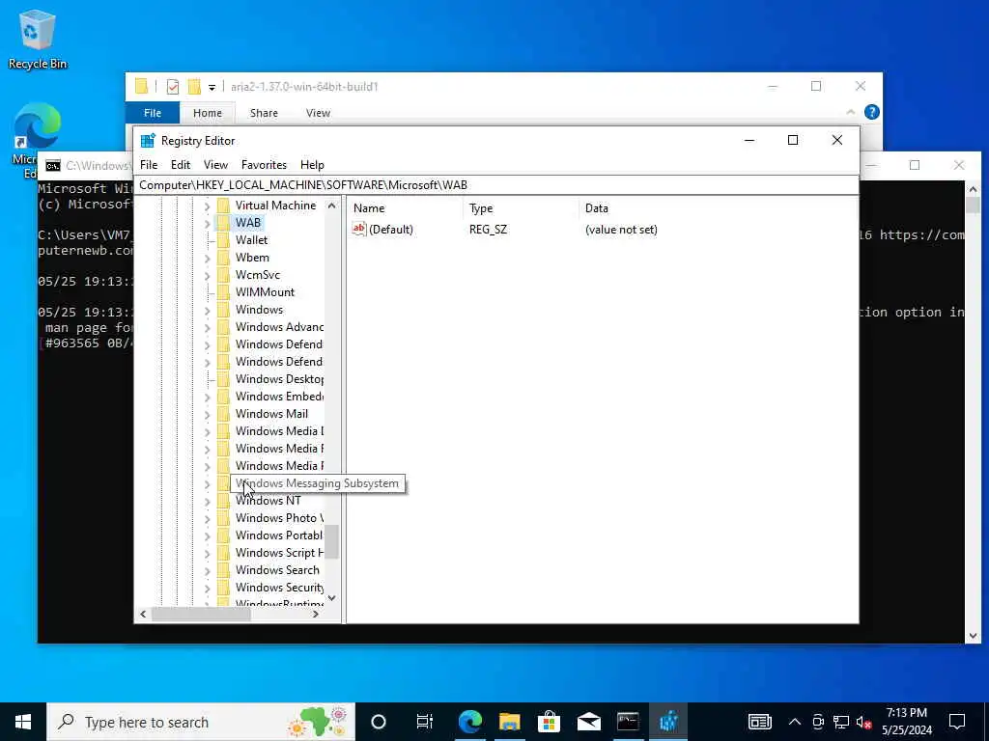Switch to Home tab in Explorer window

click(208, 113)
